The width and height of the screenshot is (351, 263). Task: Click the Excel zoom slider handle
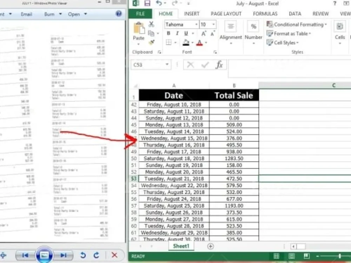click(x=340, y=256)
